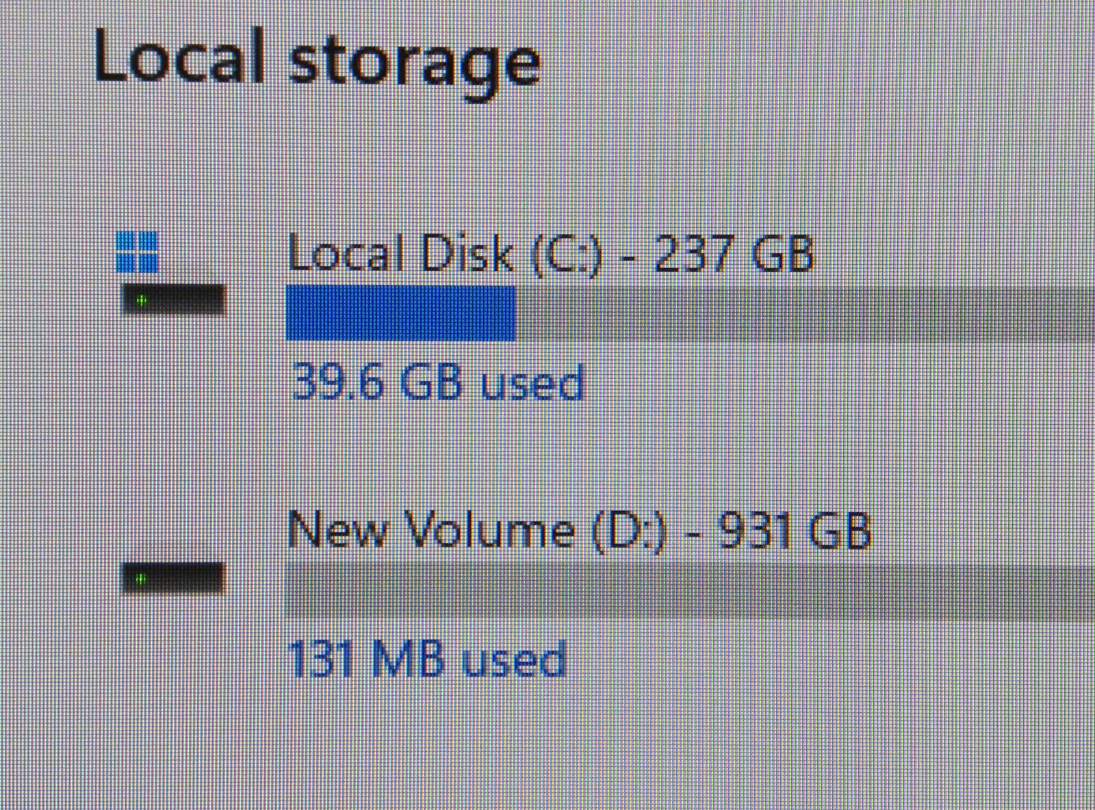Click the New Volume (D:) usage bar

point(684,590)
